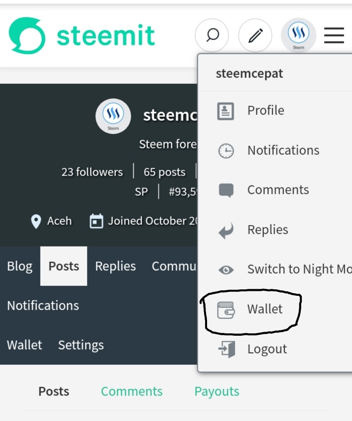This screenshot has width=352, height=421.
Task: Open the Notifications profile tab
Action: tap(43, 306)
